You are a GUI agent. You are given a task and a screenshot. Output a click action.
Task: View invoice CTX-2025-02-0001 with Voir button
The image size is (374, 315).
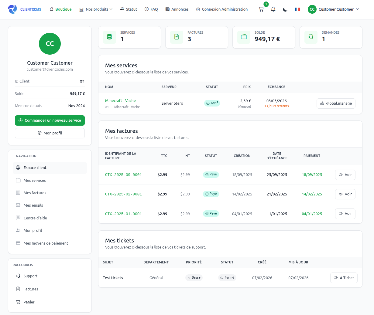click(345, 194)
